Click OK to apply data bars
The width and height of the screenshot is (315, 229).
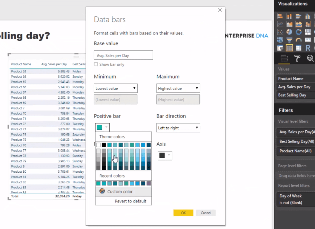pos(183,213)
